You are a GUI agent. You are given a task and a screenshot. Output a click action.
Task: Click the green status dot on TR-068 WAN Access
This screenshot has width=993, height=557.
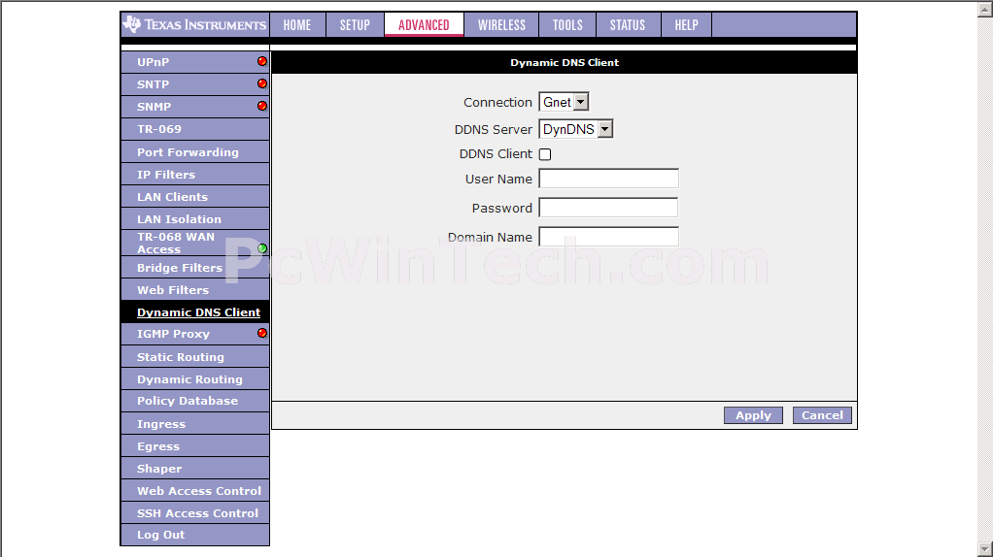point(262,248)
